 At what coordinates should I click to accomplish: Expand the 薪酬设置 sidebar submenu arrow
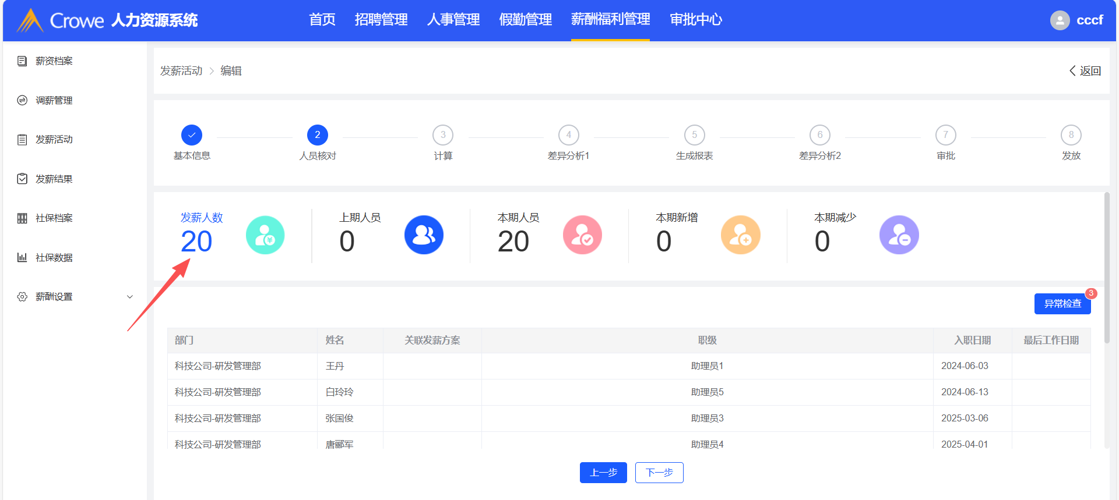130,297
